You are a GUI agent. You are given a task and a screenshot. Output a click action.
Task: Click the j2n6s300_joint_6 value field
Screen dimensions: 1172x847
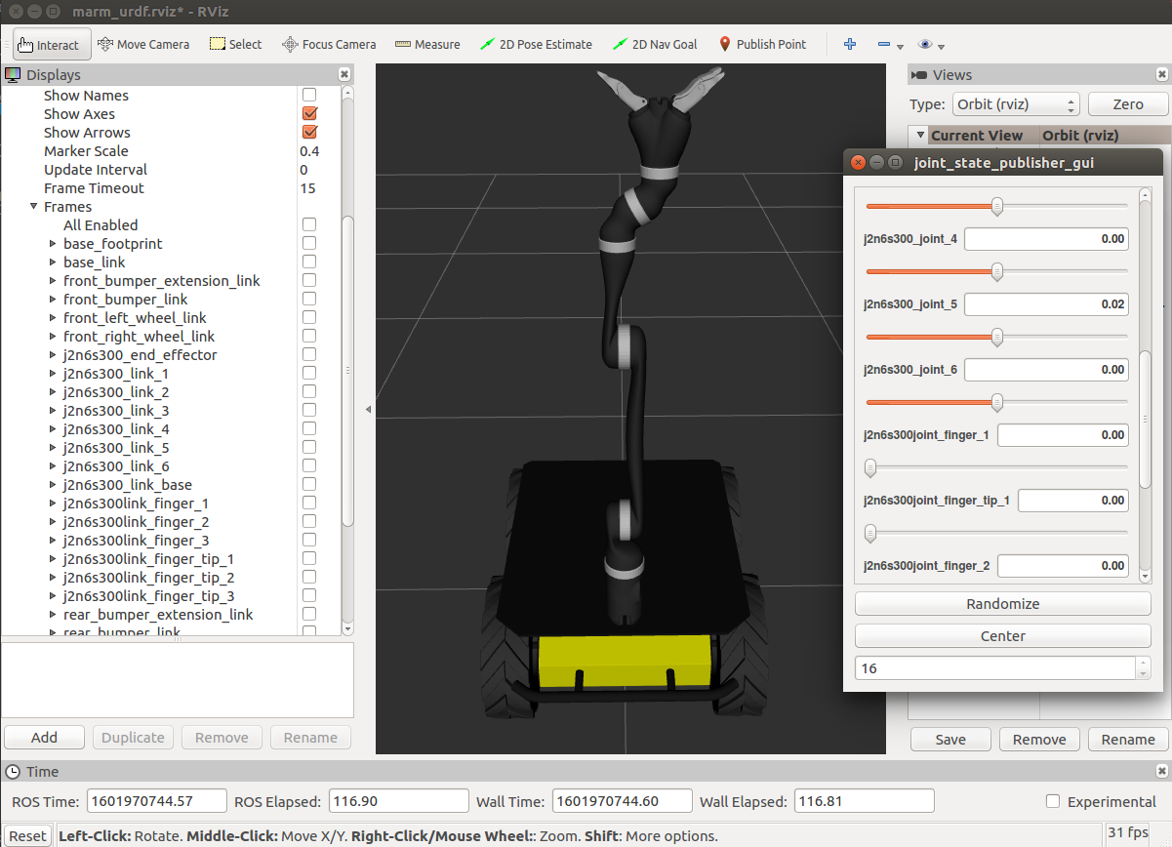pos(1046,370)
